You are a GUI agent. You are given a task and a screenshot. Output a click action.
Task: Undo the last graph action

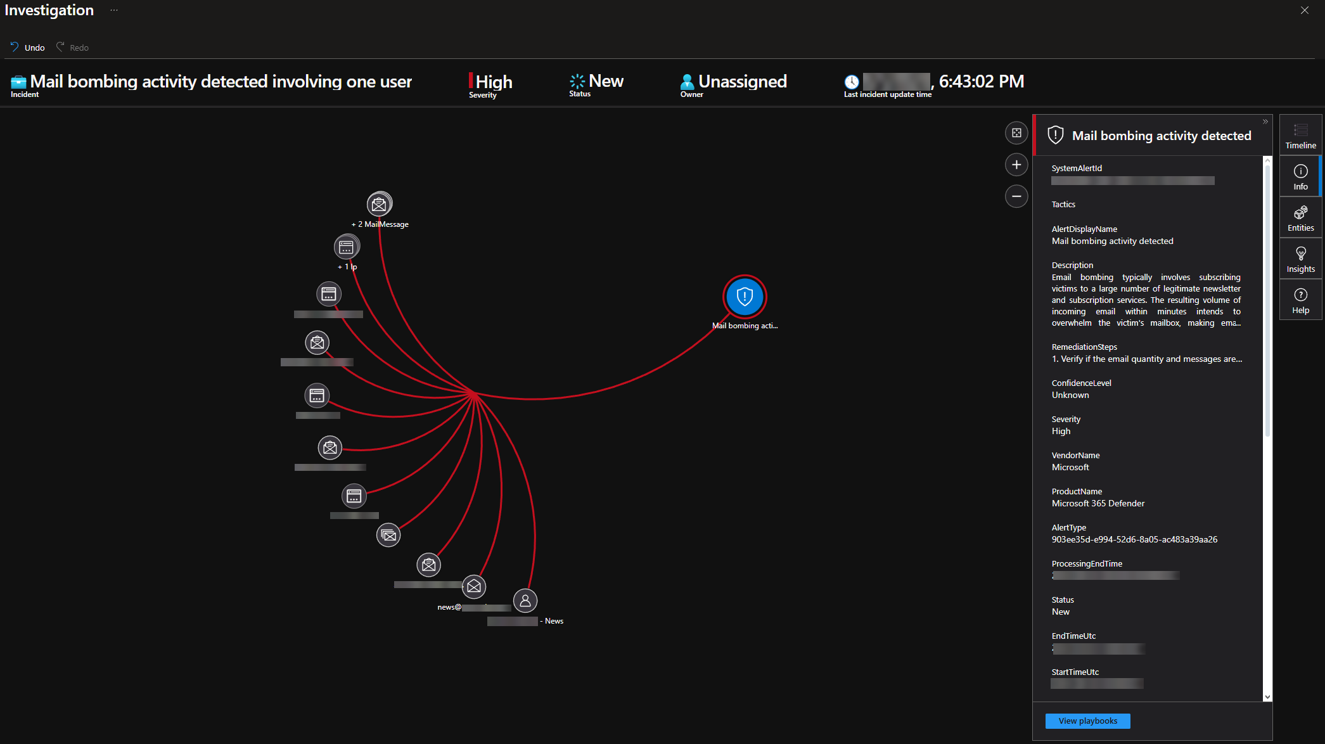coord(28,48)
